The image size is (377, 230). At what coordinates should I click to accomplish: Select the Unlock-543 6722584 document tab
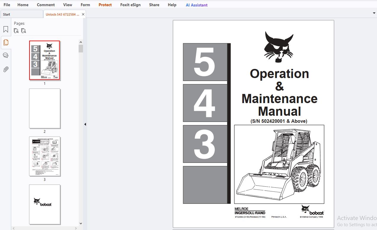62,14
